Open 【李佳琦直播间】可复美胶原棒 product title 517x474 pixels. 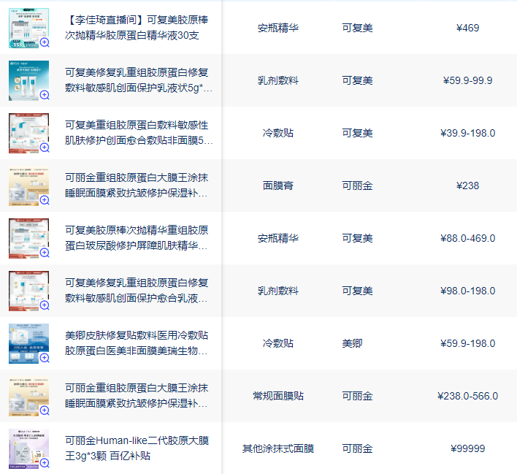tap(137, 28)
